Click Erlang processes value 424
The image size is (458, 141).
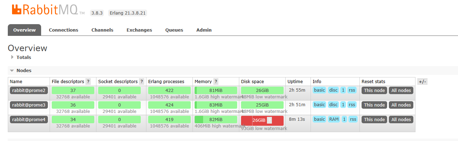pos(169,105)
